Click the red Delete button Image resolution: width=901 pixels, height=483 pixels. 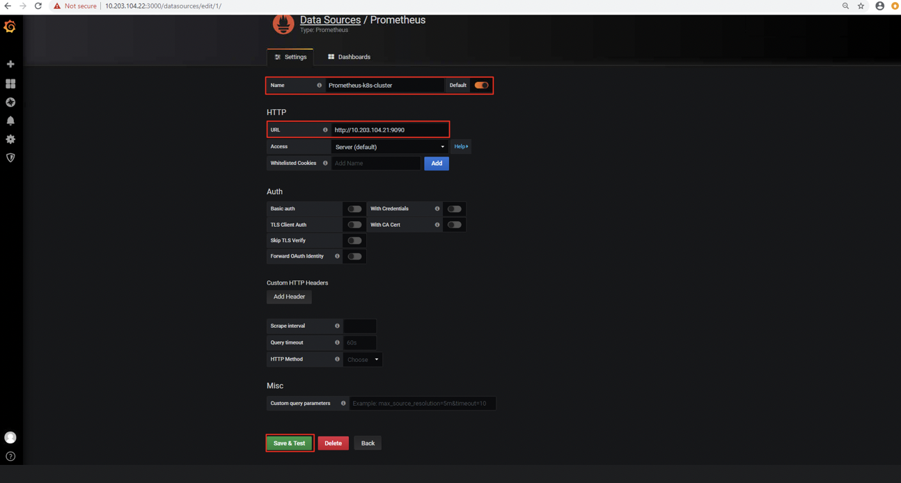click(x=334, y=443)
